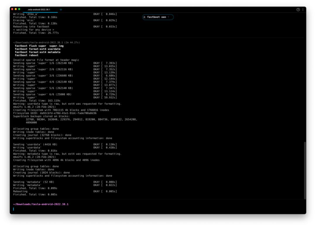
Task: Click 'Warning: userdata type is raw' line
Action: (x=67, y=104)
